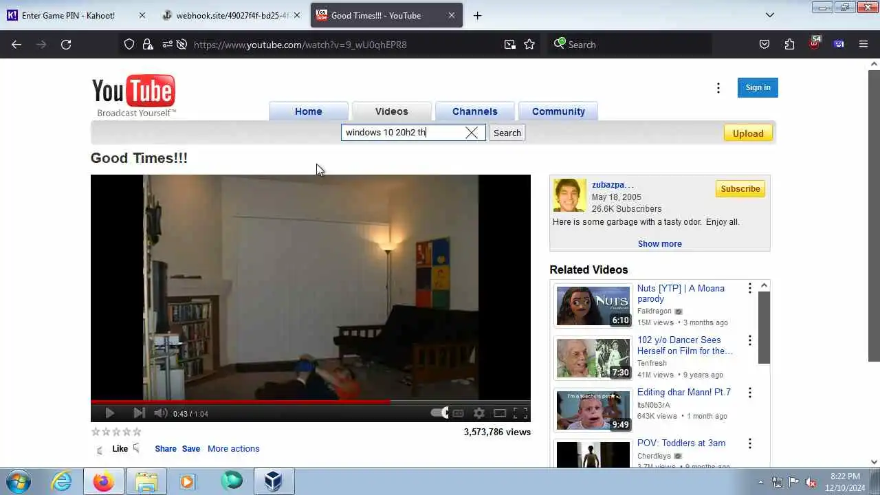The width and height of the screenshot is (880, 495).
Task: Open POV: Toddlers at 3am title
Action: click(681, 443)
